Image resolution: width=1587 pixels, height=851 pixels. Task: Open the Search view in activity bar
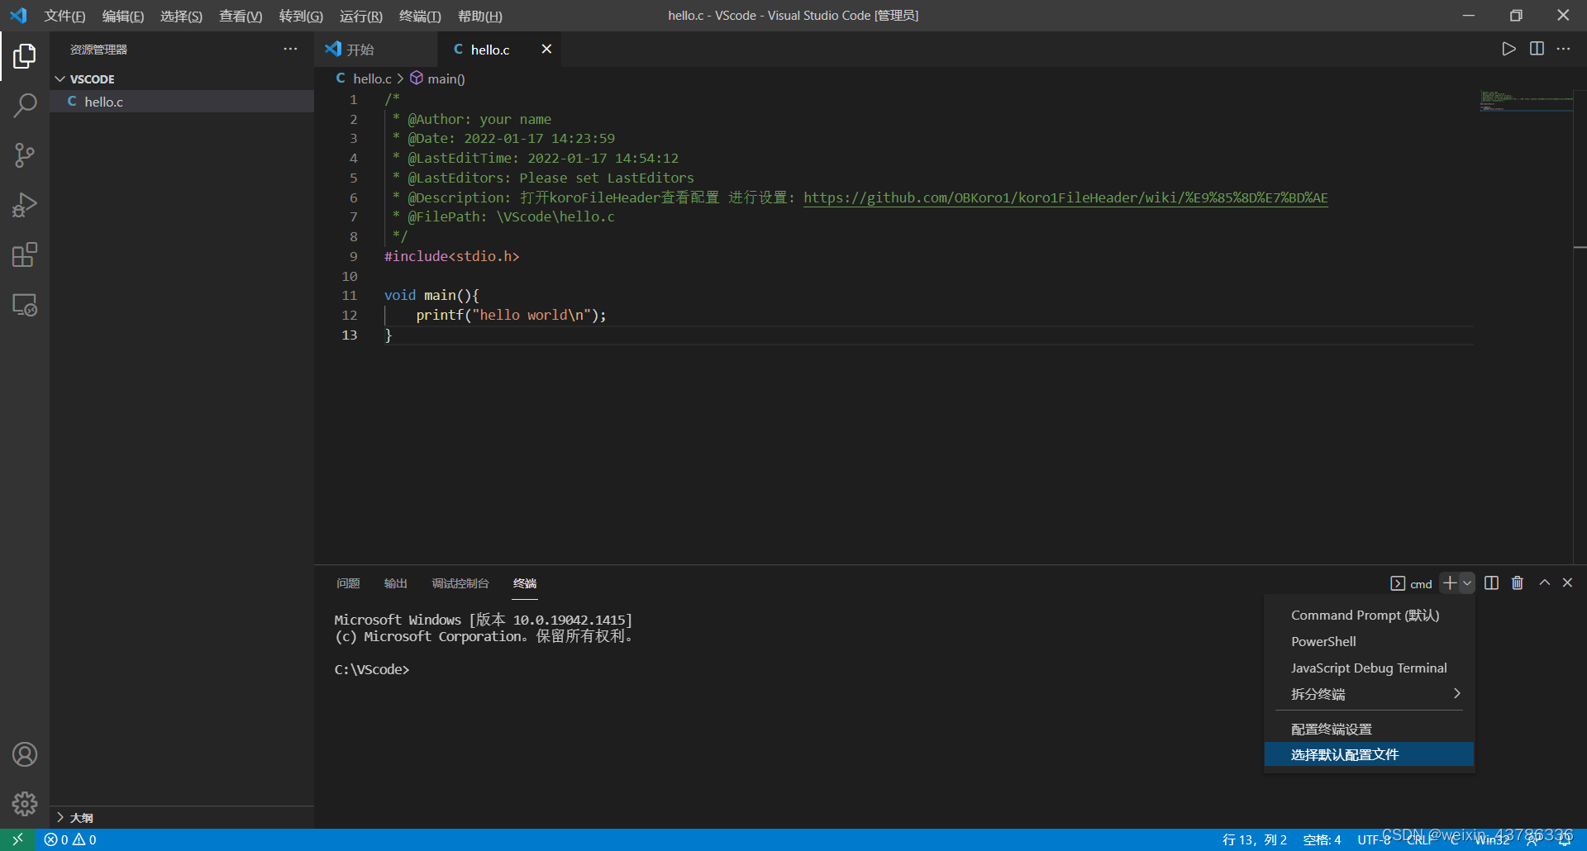pyautogui.click(x=25, y=106)
